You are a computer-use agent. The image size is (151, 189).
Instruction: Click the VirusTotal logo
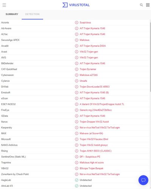coord(76,5)
